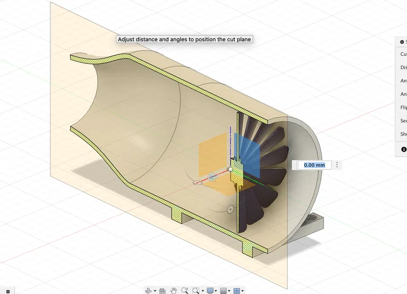Toggle the Flip option for the cut plane
The image size is (407, 294).
(403, 107)
